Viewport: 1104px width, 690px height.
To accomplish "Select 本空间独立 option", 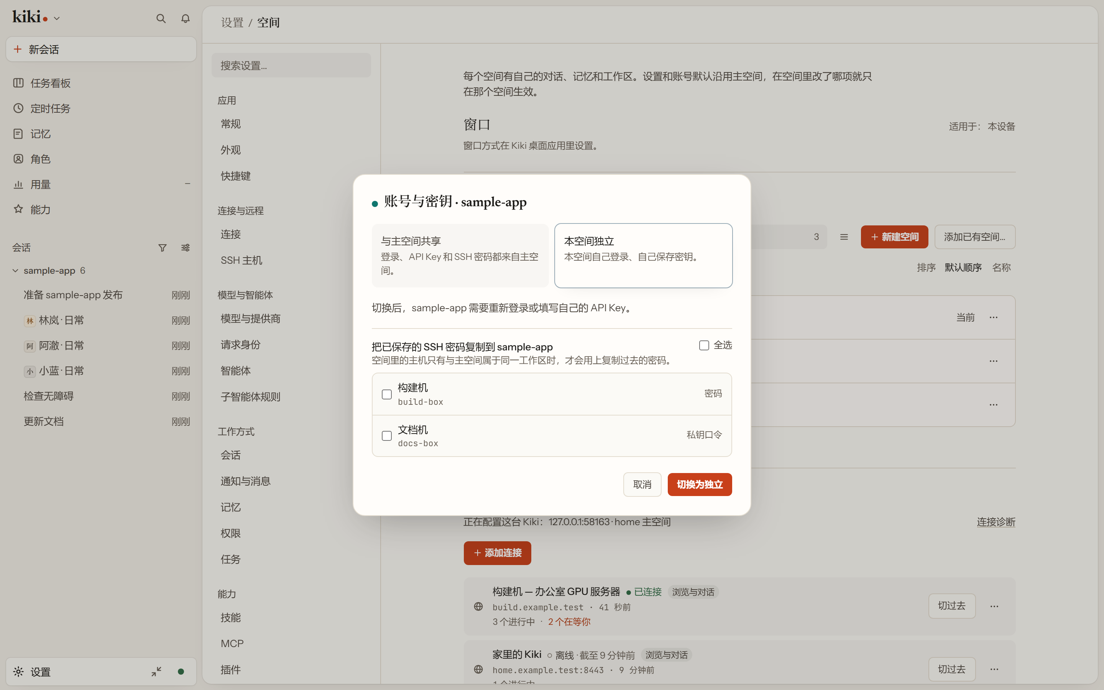I will [x=643, y=256].
